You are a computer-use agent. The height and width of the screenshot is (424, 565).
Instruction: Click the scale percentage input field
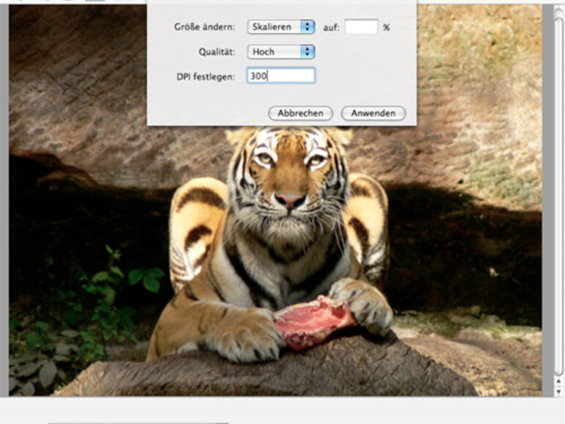pyautogui.click(x=362, y=27)
